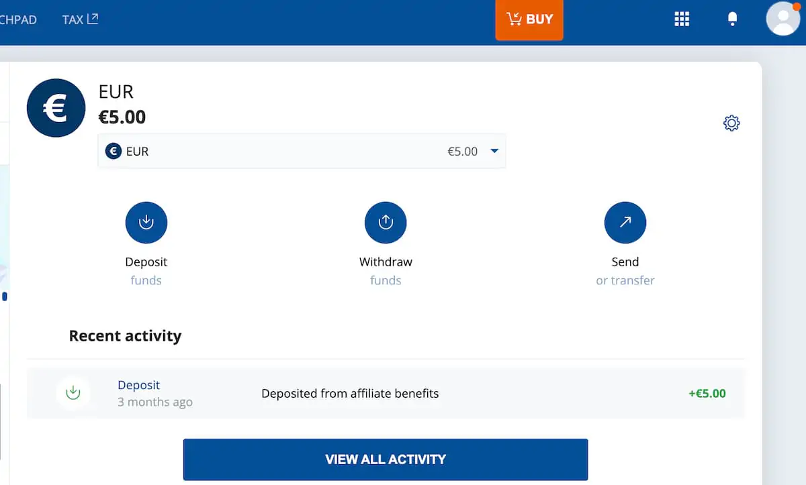Click the VIEW ALL ACTIVITY button
The width and height of the screenshot is (806, 485).
pos(386,460)
